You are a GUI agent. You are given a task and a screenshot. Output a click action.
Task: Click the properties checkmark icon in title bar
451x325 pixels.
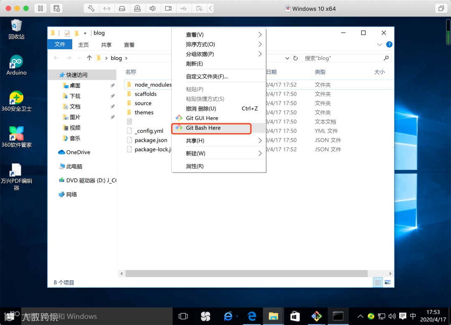(x=67, y=33)
